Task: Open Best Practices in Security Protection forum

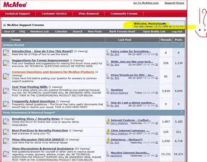Action: pyautogui.click(x=40, y=130)
